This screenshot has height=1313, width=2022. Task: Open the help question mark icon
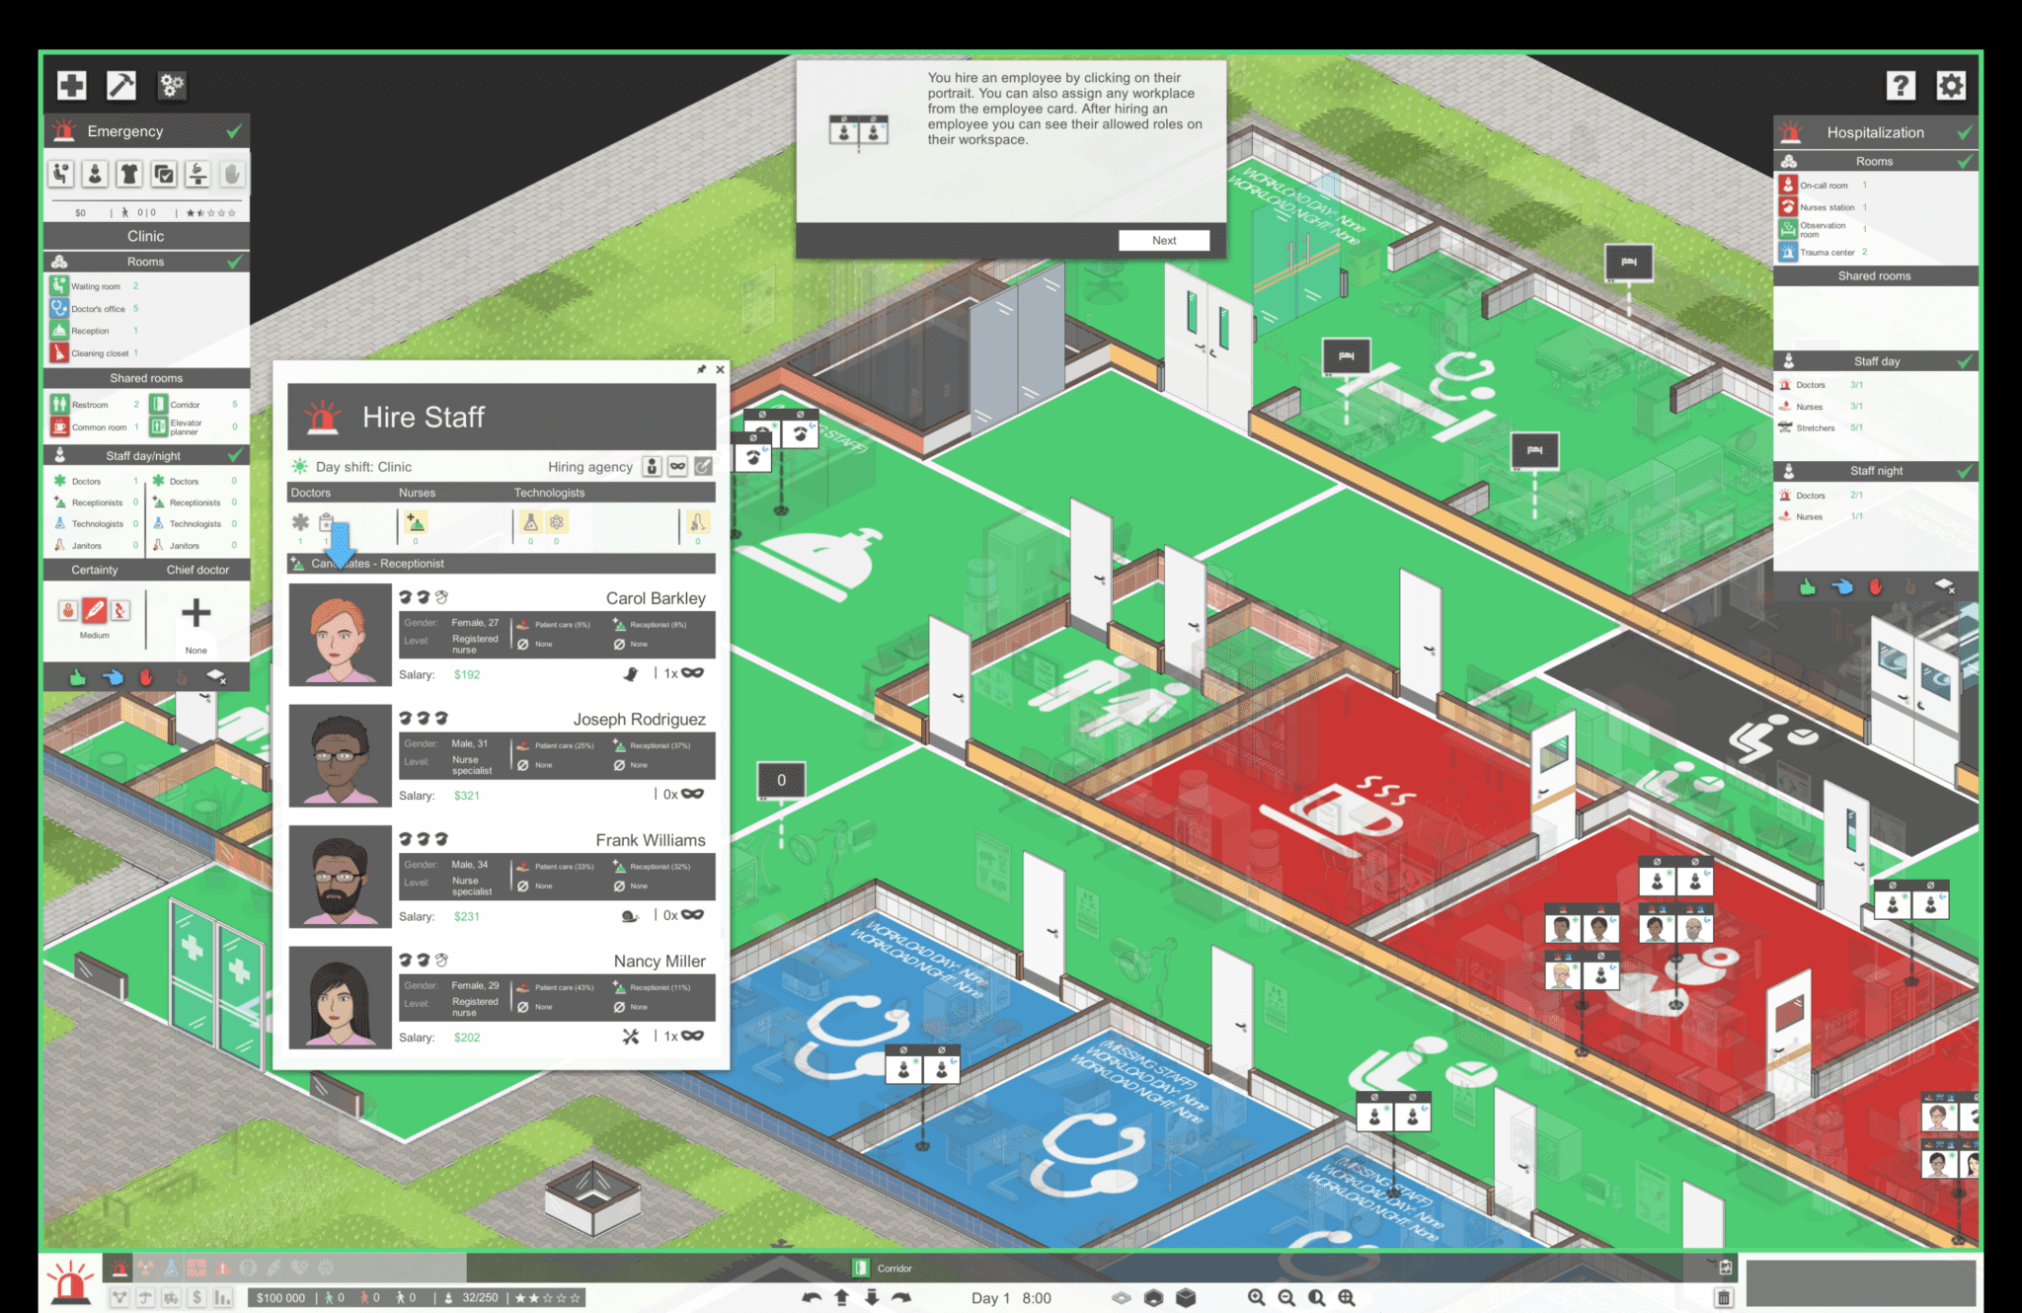1901,85
